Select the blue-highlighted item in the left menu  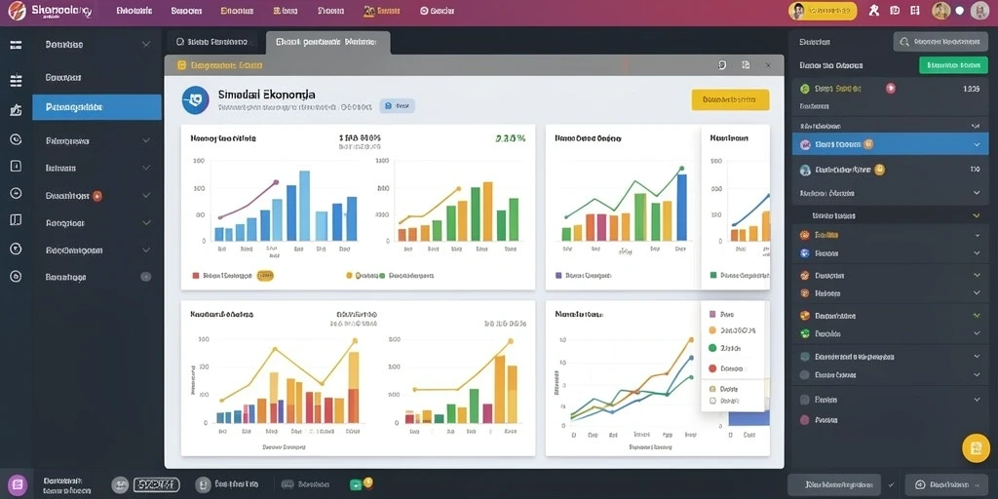(x=96, y=107)
